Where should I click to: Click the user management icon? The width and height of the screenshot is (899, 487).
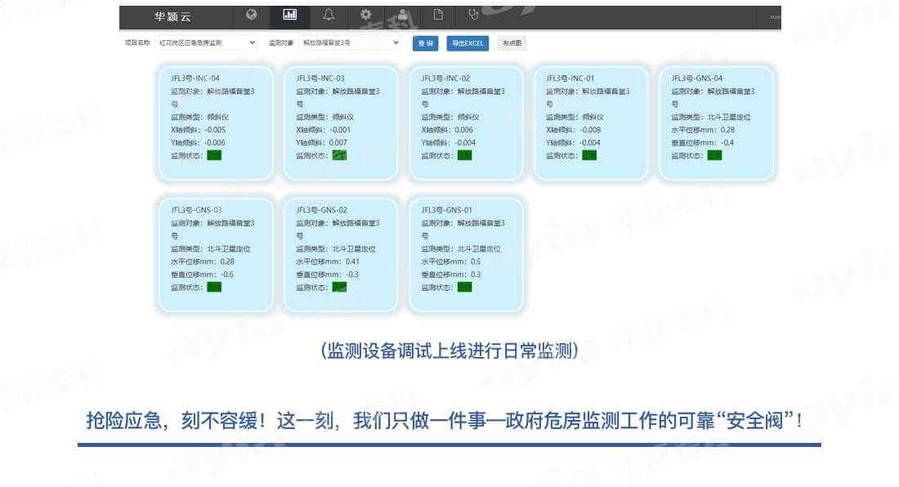404,15
